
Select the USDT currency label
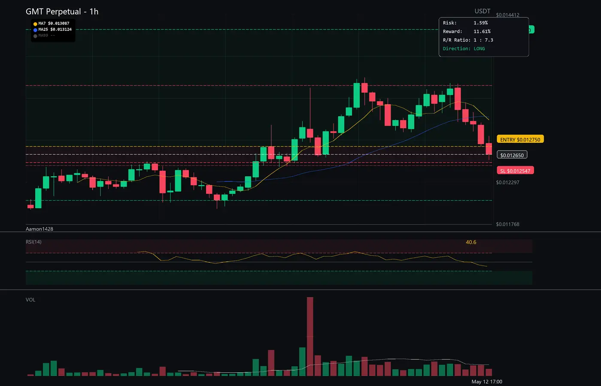pos(483,11)
